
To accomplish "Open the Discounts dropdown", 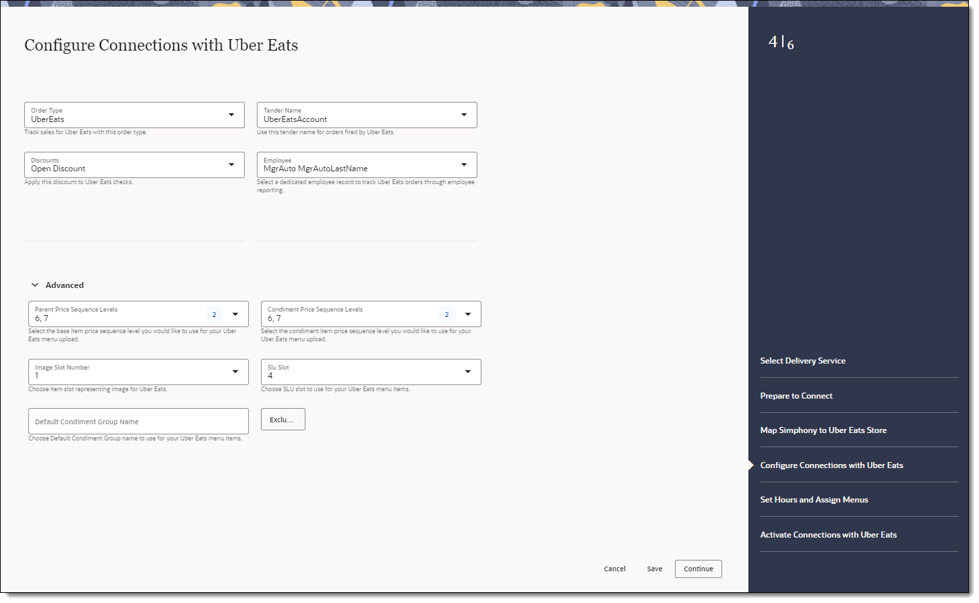I will tap(134, 165).
